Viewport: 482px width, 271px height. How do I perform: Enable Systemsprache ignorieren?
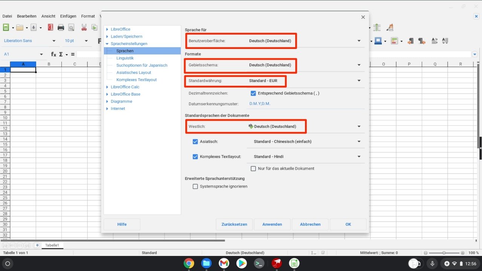point(195,186)
